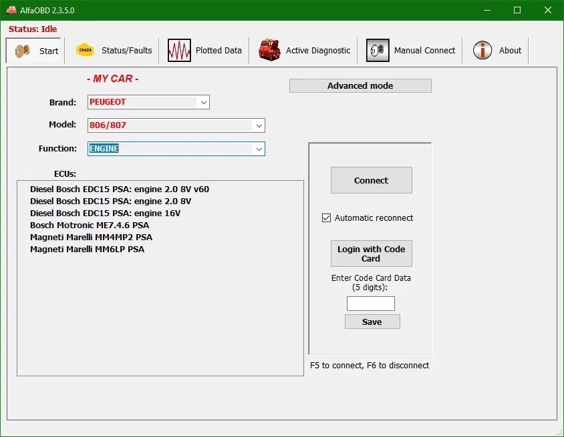564x437 pixels.
Task: Click the About info icon
Action: point(482,50)
